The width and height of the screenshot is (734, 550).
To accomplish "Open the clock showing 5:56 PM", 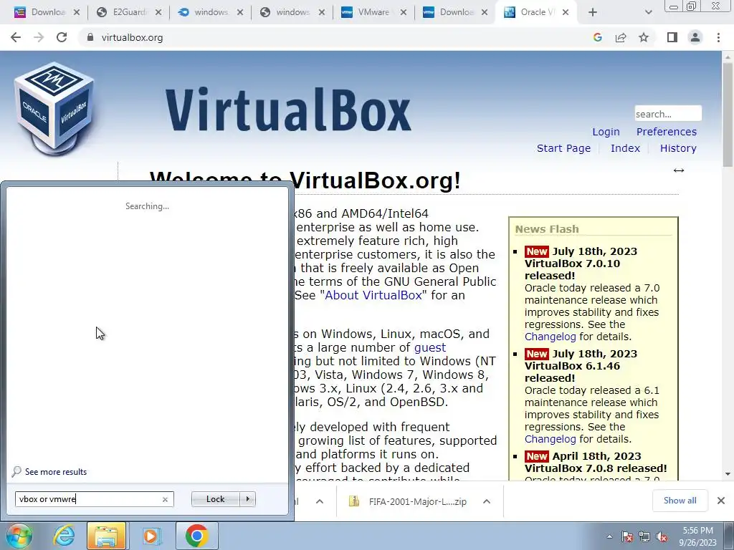I will [x=697, y=536].
